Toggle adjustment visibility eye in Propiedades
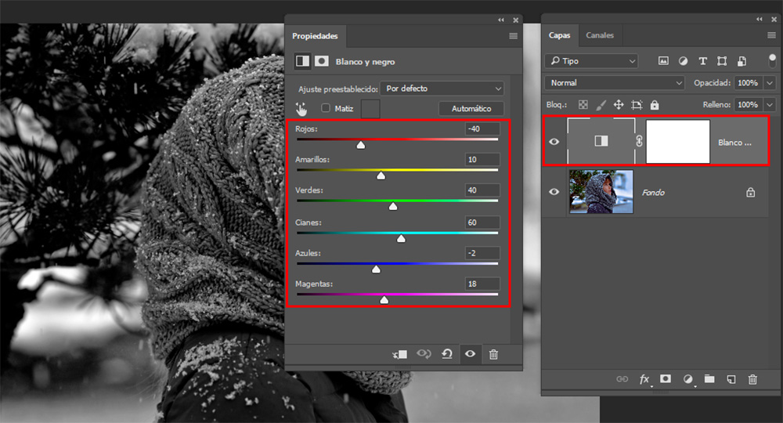This screenshot has height=423, width=783. (x=470, y=353)
